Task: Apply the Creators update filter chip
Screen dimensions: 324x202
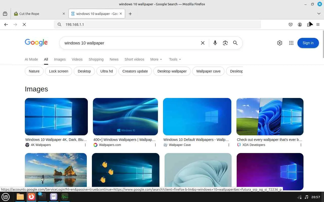Action: click(x=135, y=71)
